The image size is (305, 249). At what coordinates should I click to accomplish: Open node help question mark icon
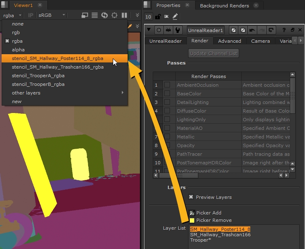(x=284, y=30)
